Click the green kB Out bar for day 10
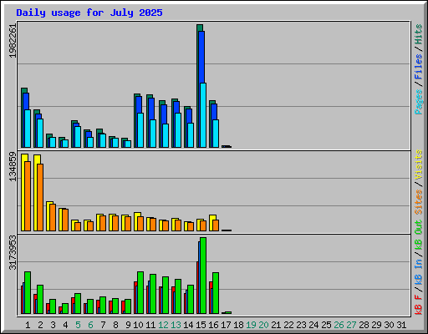This screenshot has width=428, height=334. 140,293
